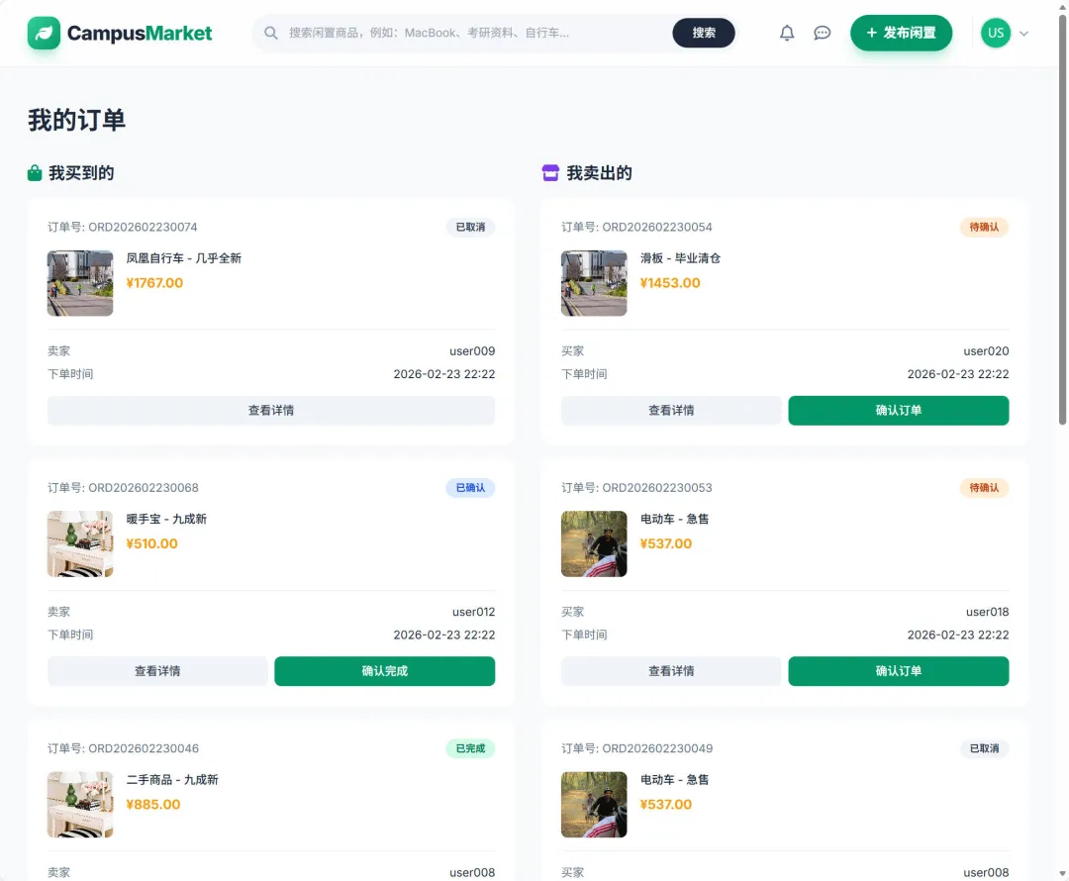1069x881 pixels.
Task: Confirm the 电动车 order from user018
Action: pos(898,671)
